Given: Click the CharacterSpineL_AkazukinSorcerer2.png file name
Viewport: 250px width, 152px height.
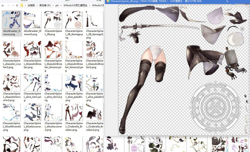Looking at the screenshot, I should point(12,97).
